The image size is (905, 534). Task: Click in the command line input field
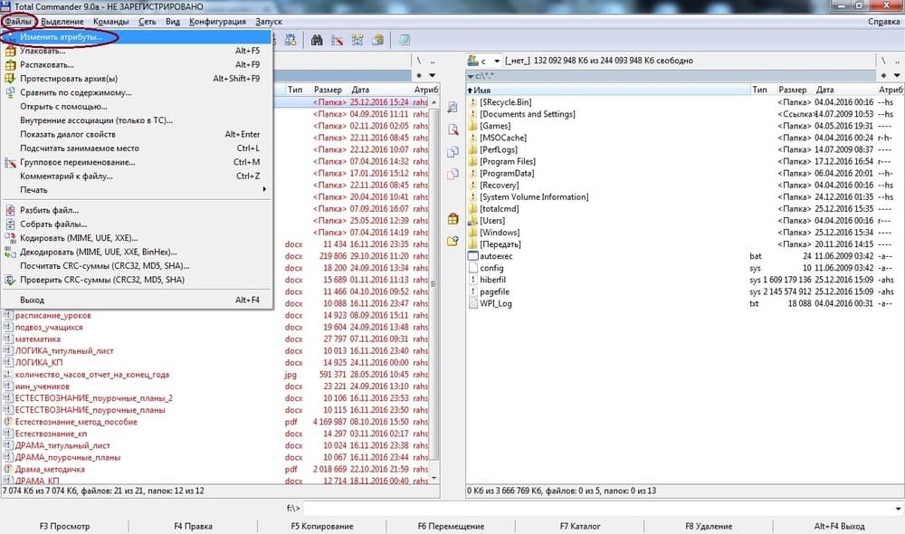(598, 509)
